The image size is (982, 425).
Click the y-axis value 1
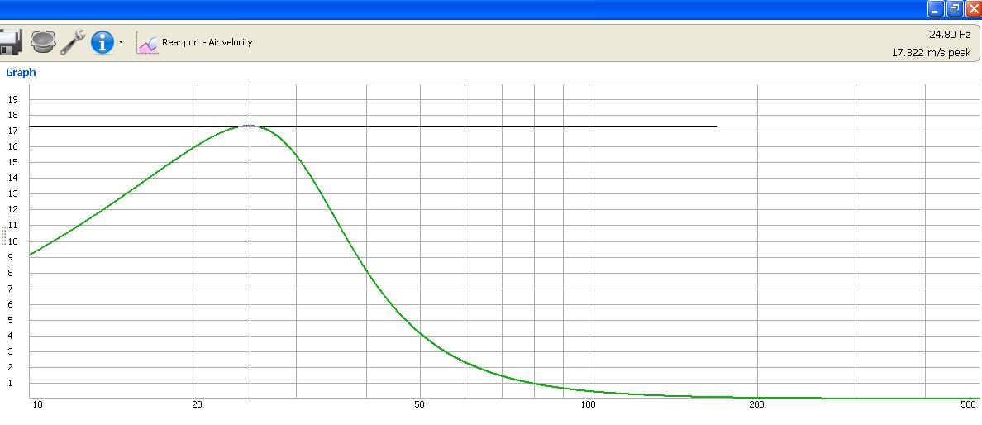tap(12, 383)
